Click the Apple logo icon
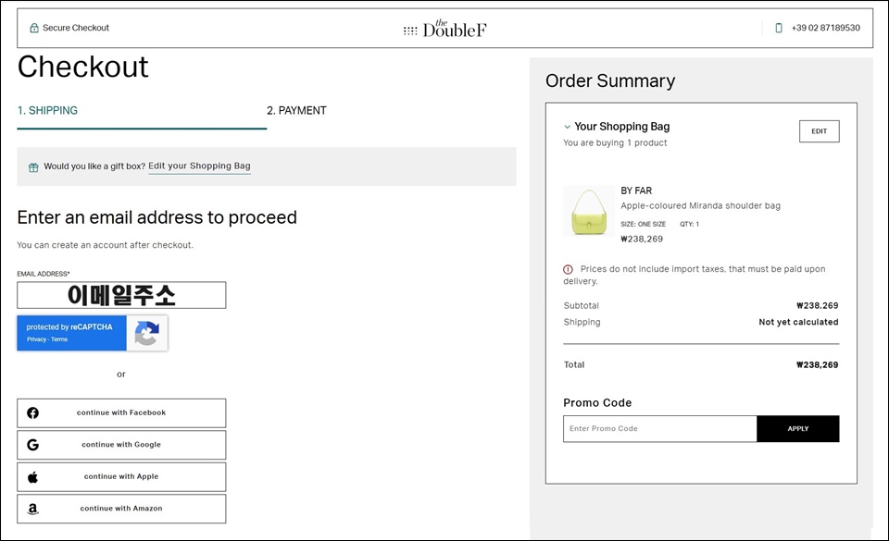889x541 pixels. 33,477
